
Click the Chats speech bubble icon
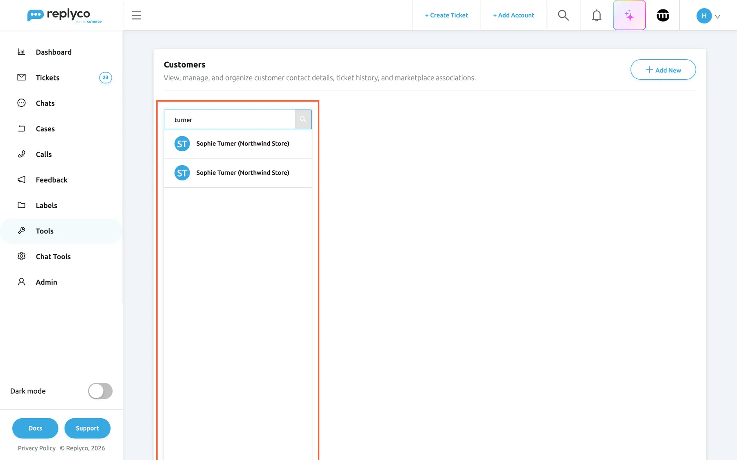click(x=22, y=103)
